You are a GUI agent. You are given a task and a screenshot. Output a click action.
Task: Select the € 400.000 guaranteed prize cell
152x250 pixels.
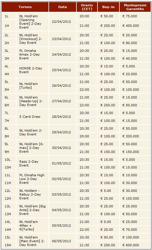click(x=135, y=26)
